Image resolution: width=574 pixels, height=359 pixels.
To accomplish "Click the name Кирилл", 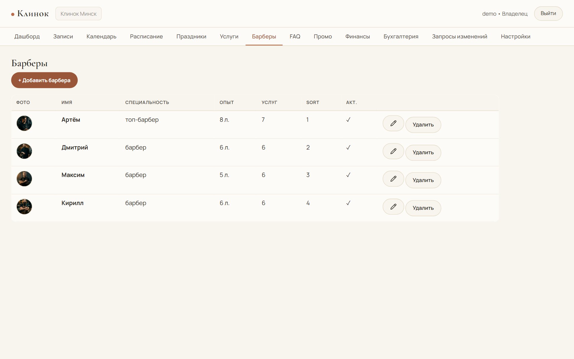I will coord(73,203).
